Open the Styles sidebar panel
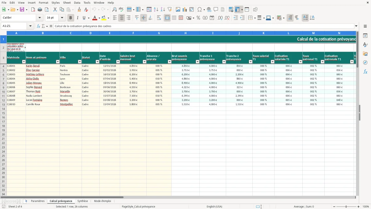The width and height of the screenshot is (371, 209). pos(365,45)
